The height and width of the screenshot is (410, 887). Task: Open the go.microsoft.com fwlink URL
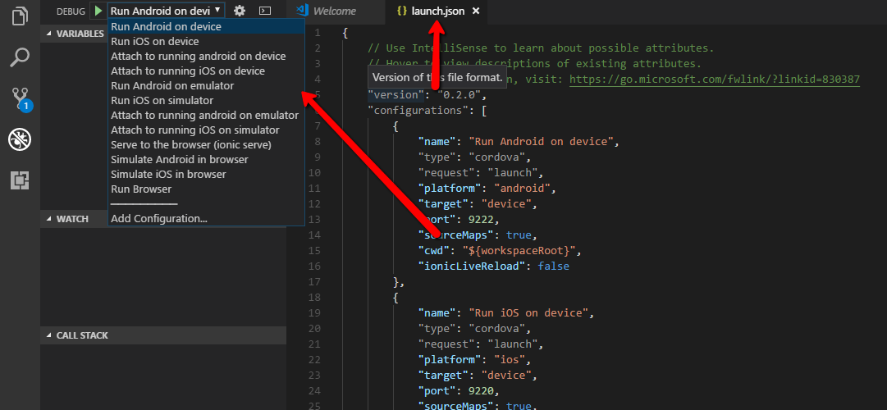pyautogui.click(x=714, y=80)
